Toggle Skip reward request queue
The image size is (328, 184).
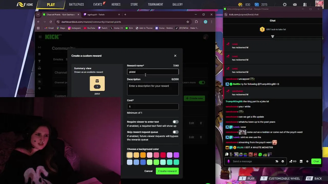coord(175,132)
